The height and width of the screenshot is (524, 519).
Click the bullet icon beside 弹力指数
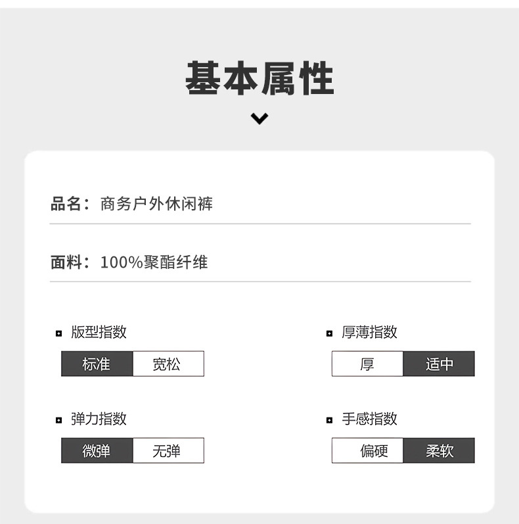pos(58,420)
